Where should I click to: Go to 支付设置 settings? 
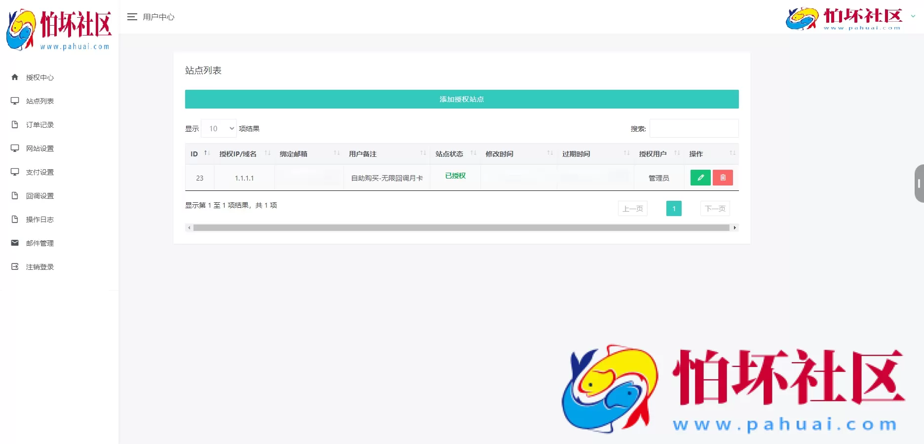point(40,172)
